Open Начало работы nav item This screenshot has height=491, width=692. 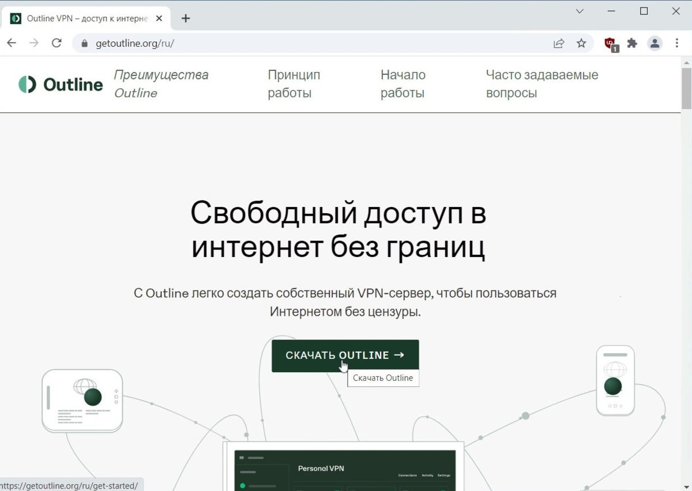[x=403, y=84]
